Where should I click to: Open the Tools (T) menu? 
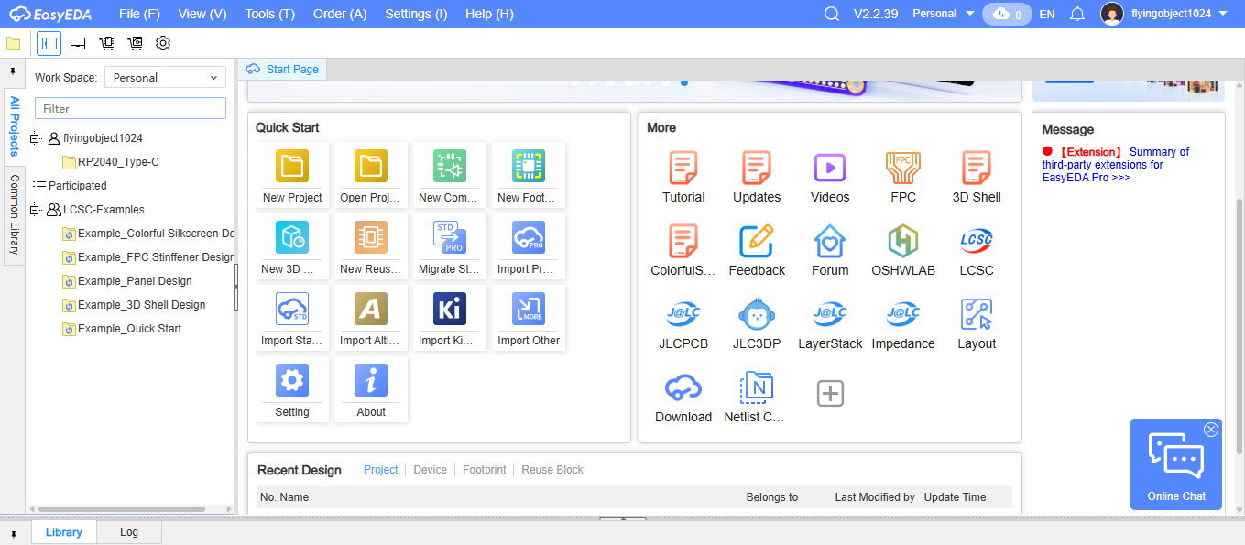(x=269, y=14)
